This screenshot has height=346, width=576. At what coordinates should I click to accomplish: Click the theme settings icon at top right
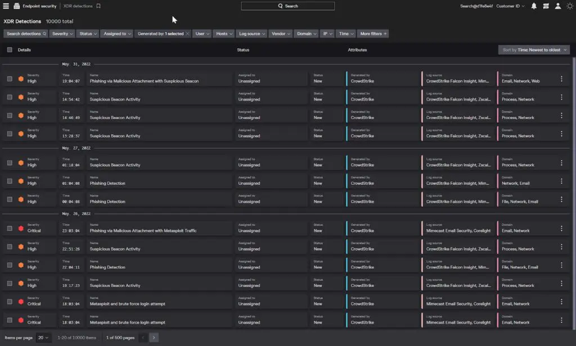coord(570,6)
